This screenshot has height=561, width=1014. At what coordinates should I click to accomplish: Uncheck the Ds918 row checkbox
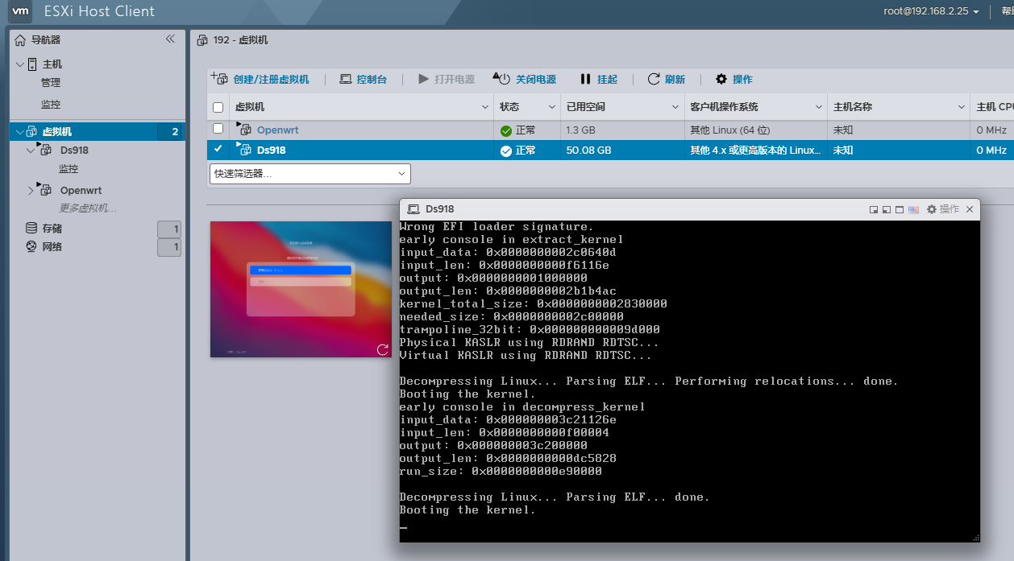[x=218, y=149]
